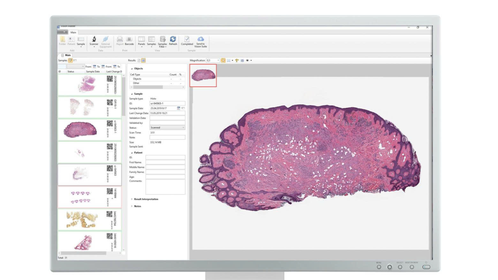Mark the sample as Completed
Screen dimensions: 498x280
click(x=187, y=40)
